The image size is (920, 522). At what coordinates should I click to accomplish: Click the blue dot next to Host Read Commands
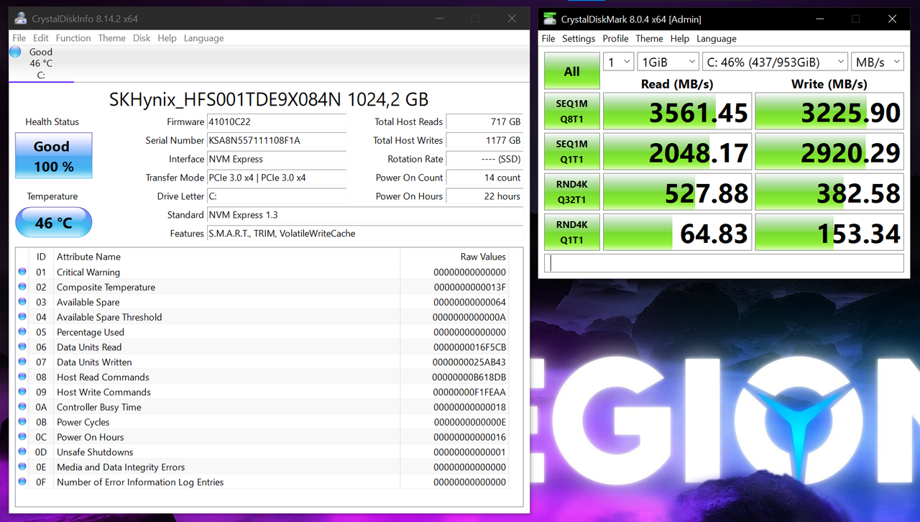click(x=22, y=377)
